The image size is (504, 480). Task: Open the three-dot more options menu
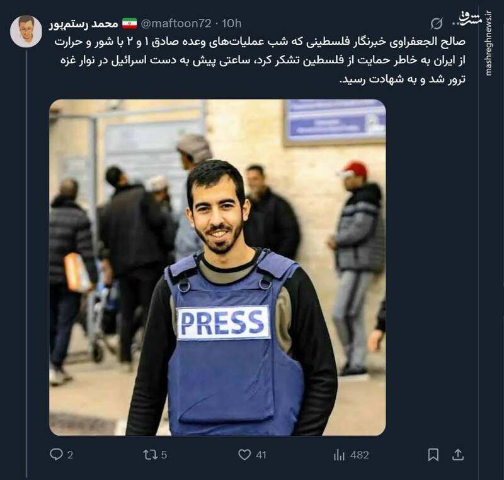pos(457,24)
